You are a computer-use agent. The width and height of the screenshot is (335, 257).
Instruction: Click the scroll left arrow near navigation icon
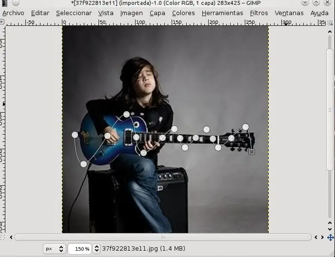[x=316, y=237]
